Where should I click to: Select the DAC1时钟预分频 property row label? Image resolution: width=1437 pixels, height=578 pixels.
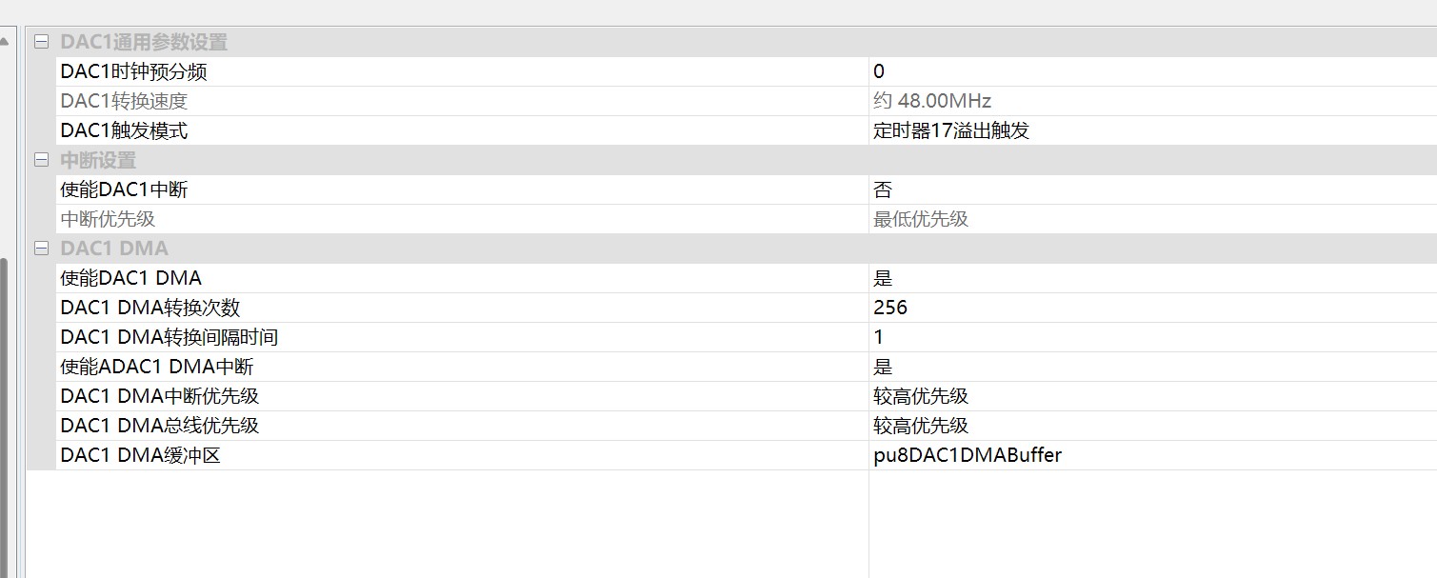(133, 71)
